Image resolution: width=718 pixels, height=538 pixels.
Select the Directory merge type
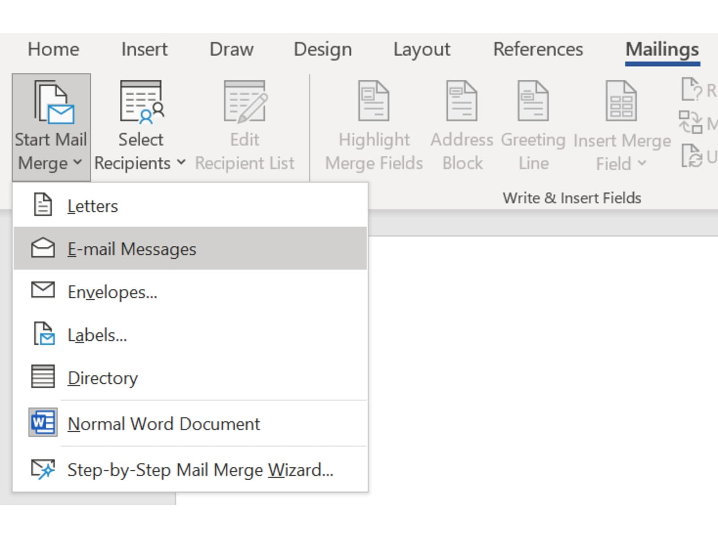[x=102, y=378]
